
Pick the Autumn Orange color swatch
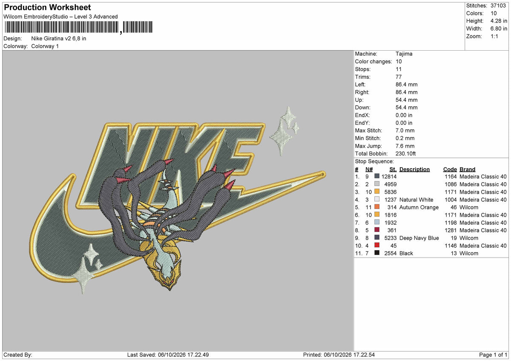tap(377, 207)
